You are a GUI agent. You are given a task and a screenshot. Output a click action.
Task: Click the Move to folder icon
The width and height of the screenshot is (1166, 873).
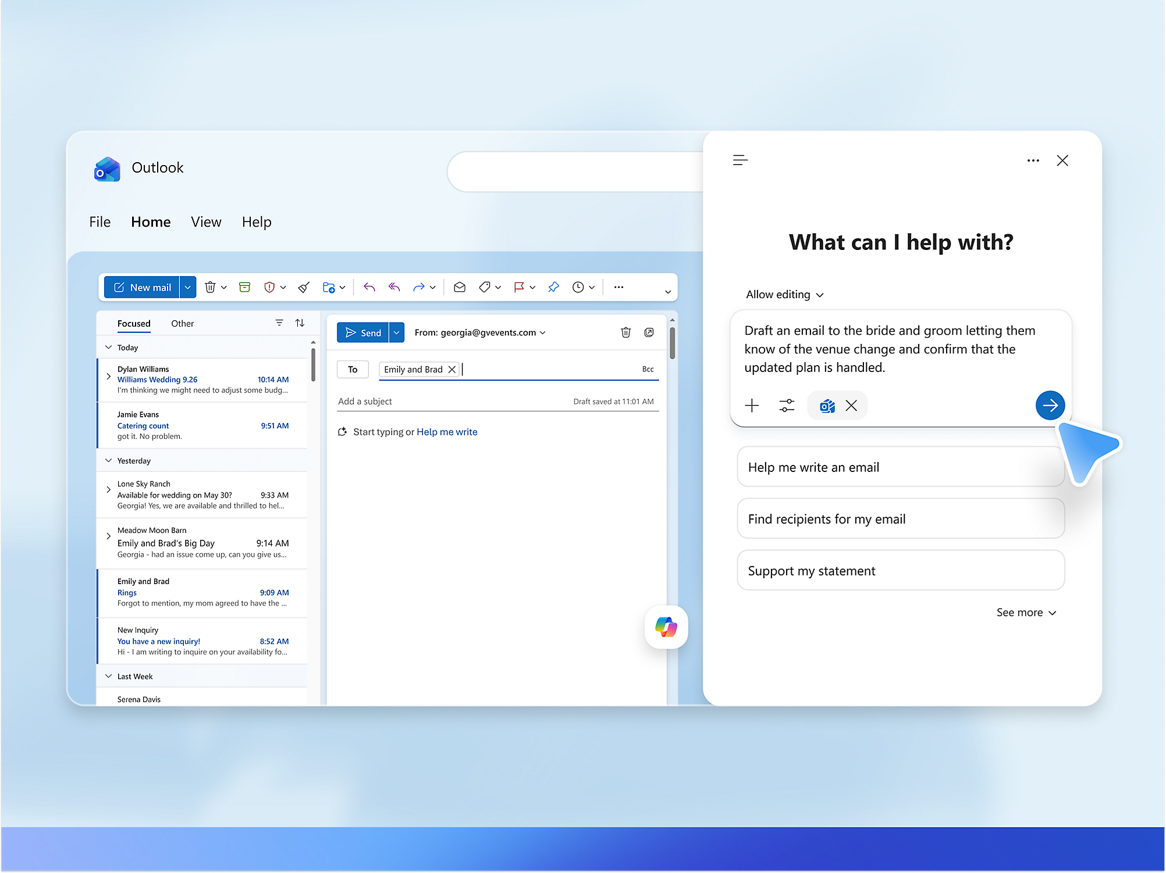pos(329,287)
